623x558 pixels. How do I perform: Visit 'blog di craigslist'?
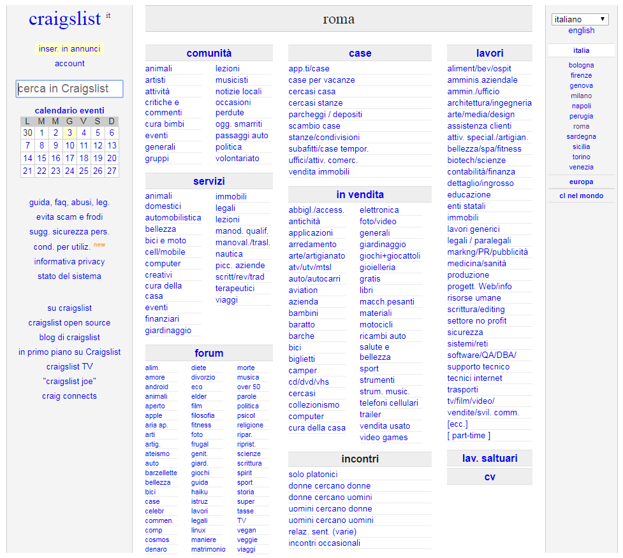(70, 338)
